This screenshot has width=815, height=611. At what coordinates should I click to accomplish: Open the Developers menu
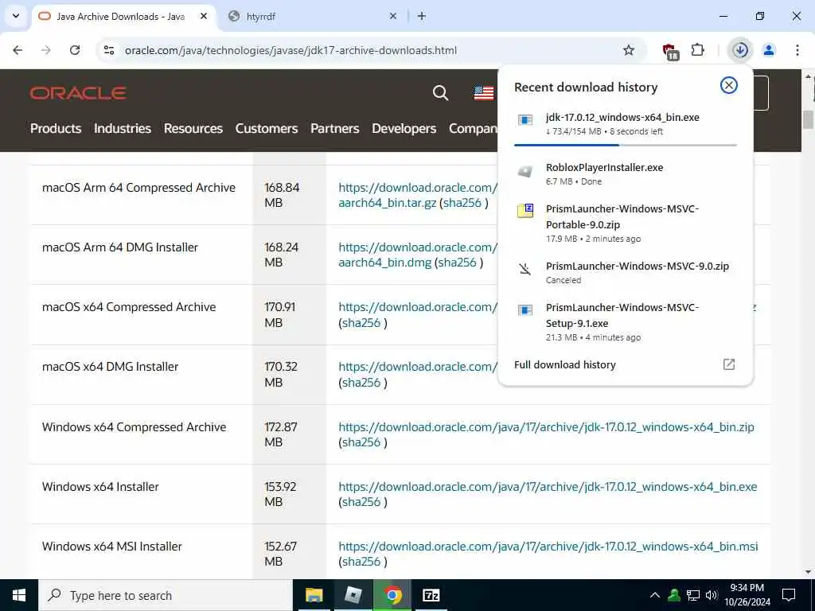(404, 128)
